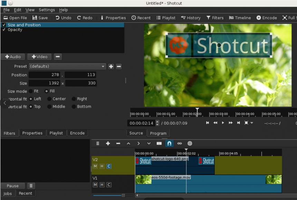The height and width of the screenshot is (200, 297).
Task: Ripple delete using the timeline minus icon
Action: (x=118, y=144)
